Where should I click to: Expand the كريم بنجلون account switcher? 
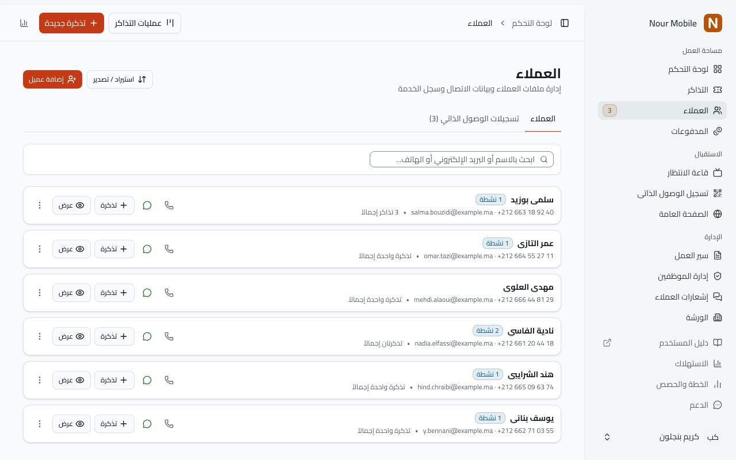(662, 437)
